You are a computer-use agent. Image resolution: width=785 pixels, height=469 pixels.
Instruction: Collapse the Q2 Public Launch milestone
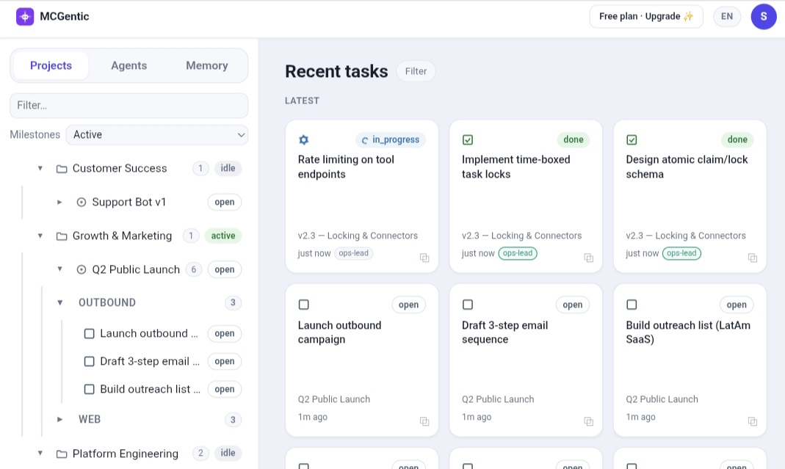[x=59, y=269]
